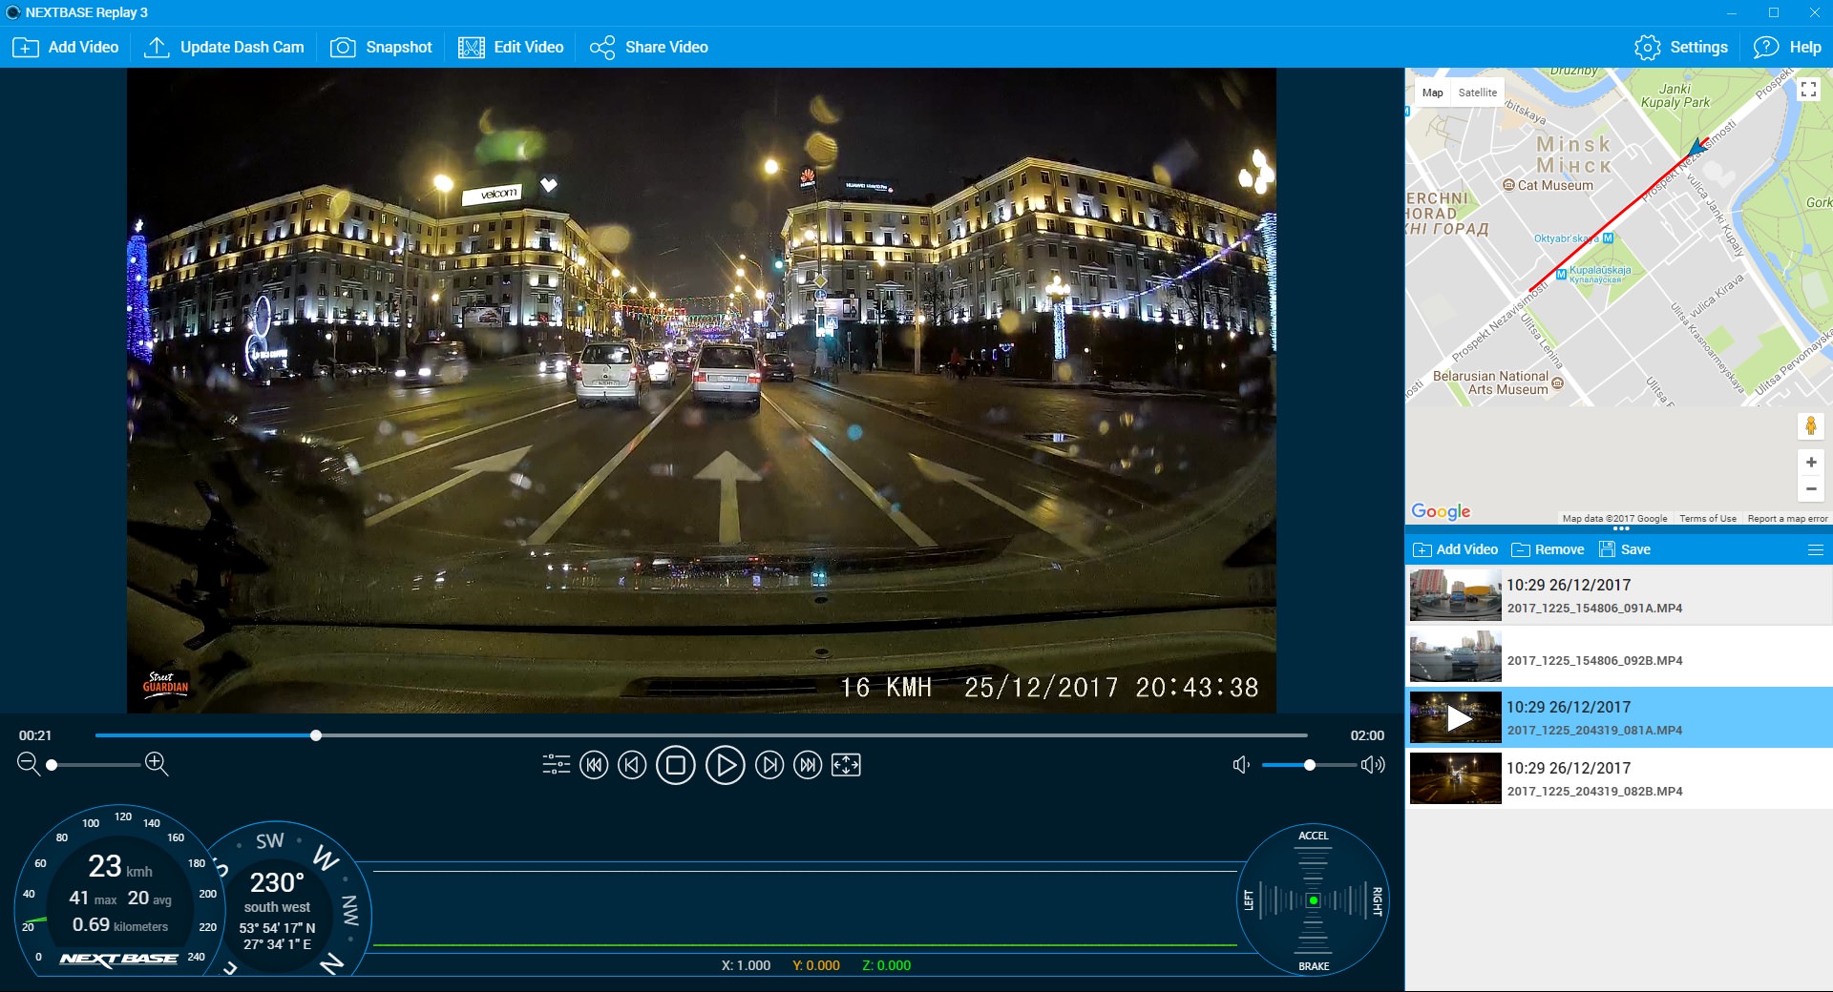Select the 2017_1225_204319_082B.MP4 video thumbnail
Viewport: 1833px width, 992px height.
pos(1455,778)
